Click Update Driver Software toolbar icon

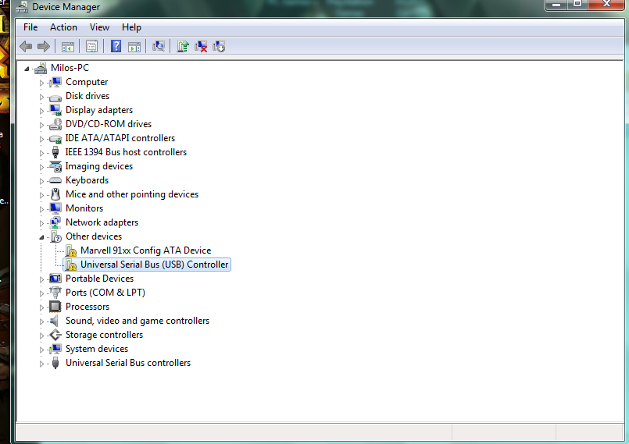pyautogui.click(x=183, y=47)
